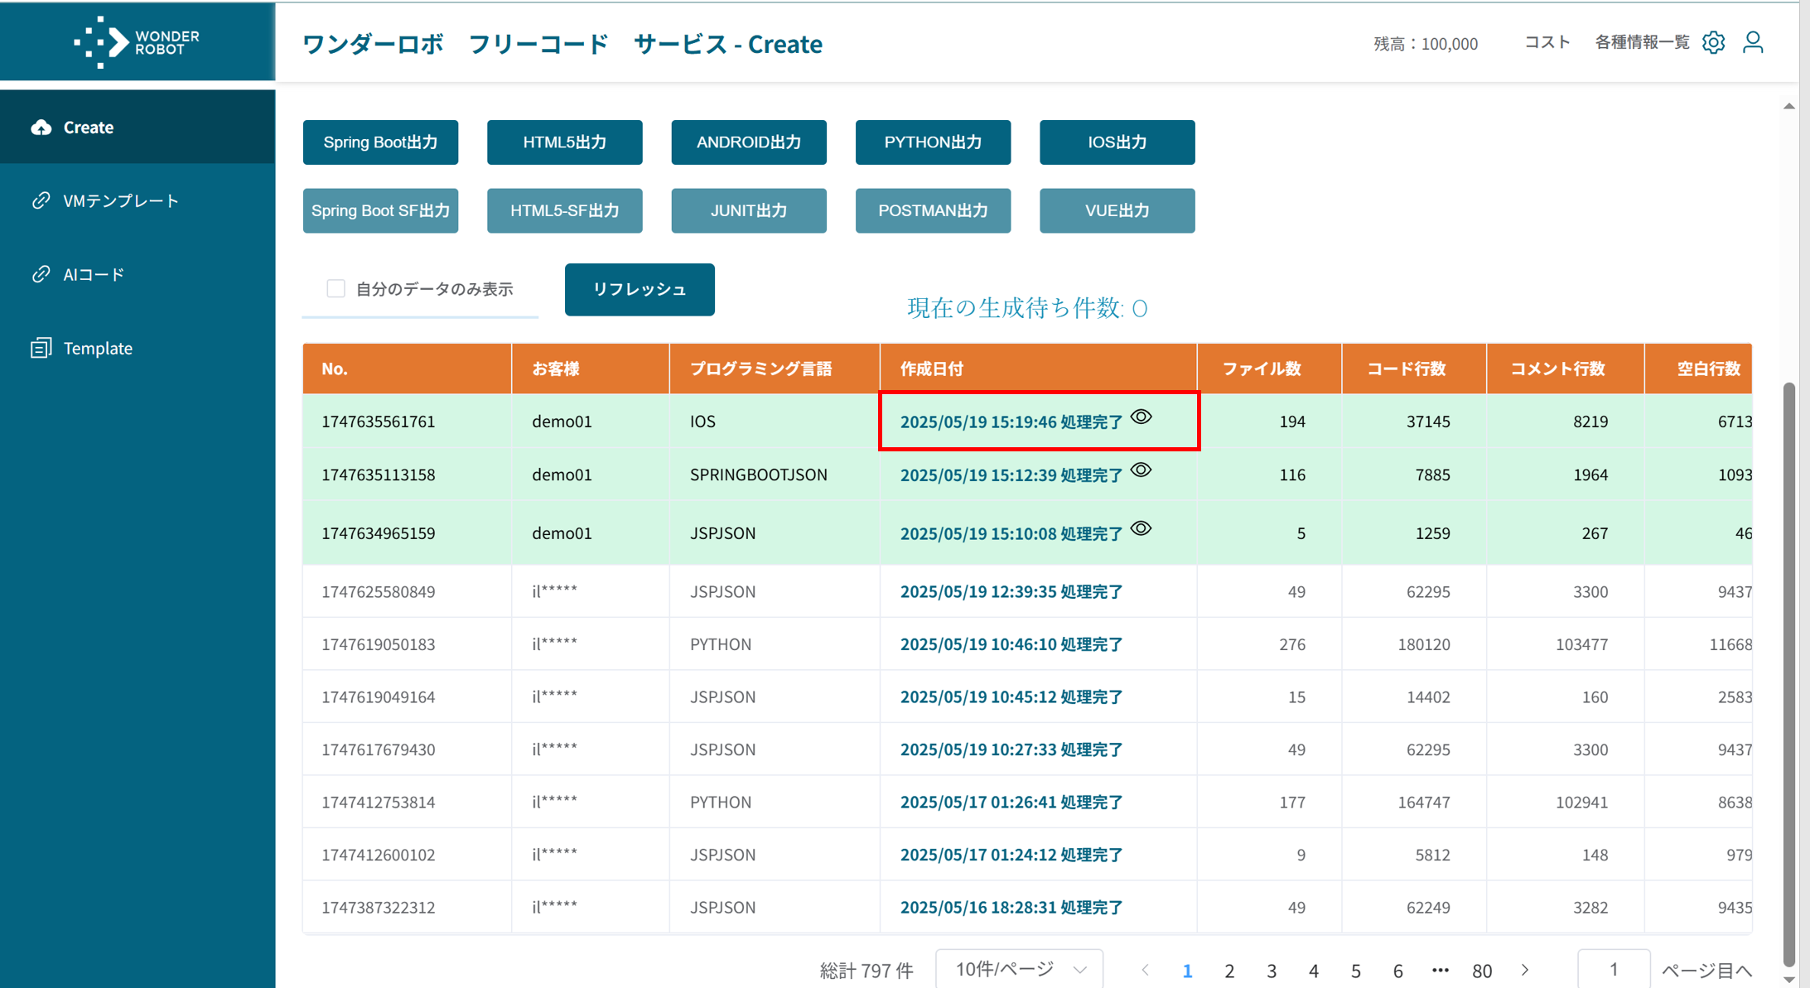Open the settings gear icon
The width and height of the screenshot is (1810, 988).
pyautogui.click(x=1713, y=42)
